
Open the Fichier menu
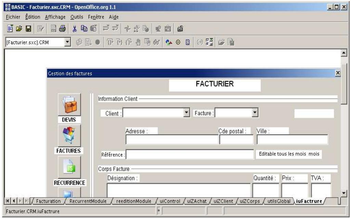click(13, 17)
